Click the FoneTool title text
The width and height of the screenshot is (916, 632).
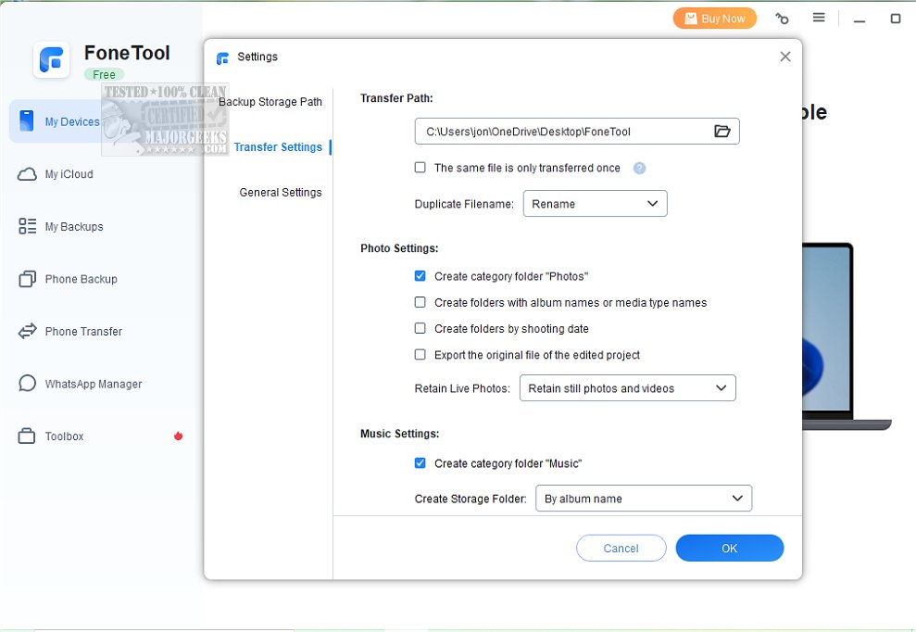coord(127,53)
